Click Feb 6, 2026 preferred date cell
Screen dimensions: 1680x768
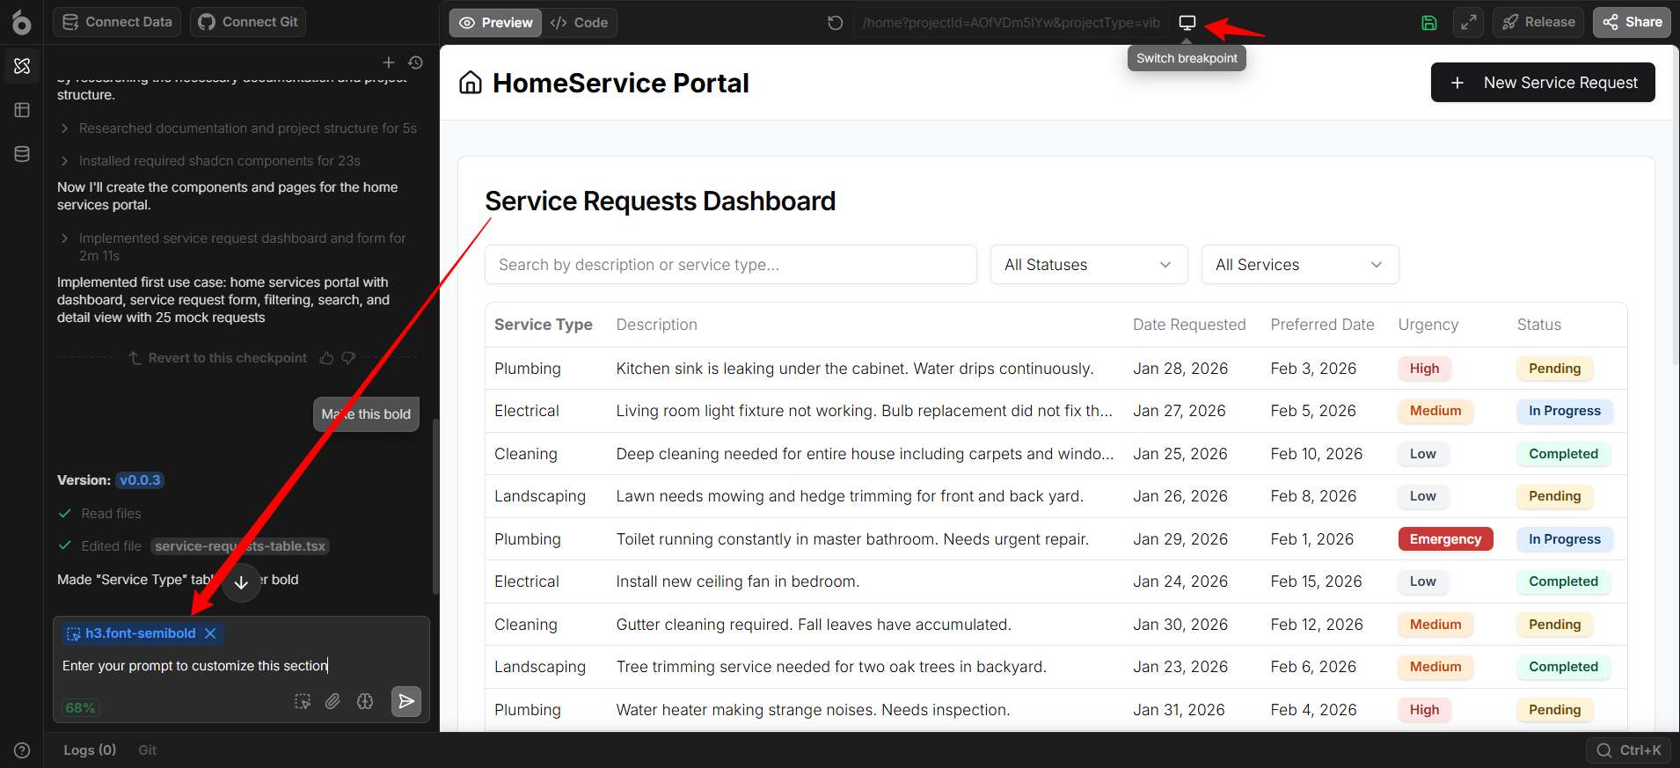pos(1313,667)
